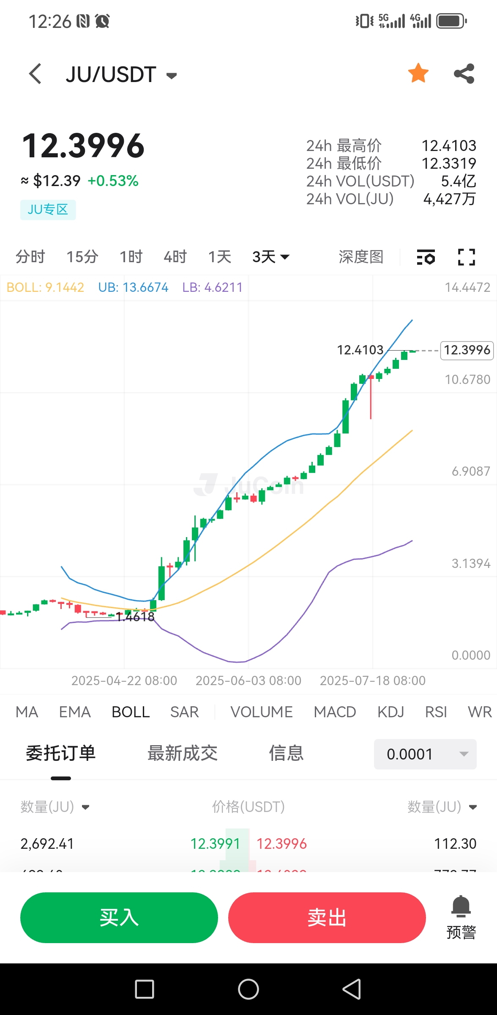
Task: Switch to the 委托订单 tab
Action: 61,754
